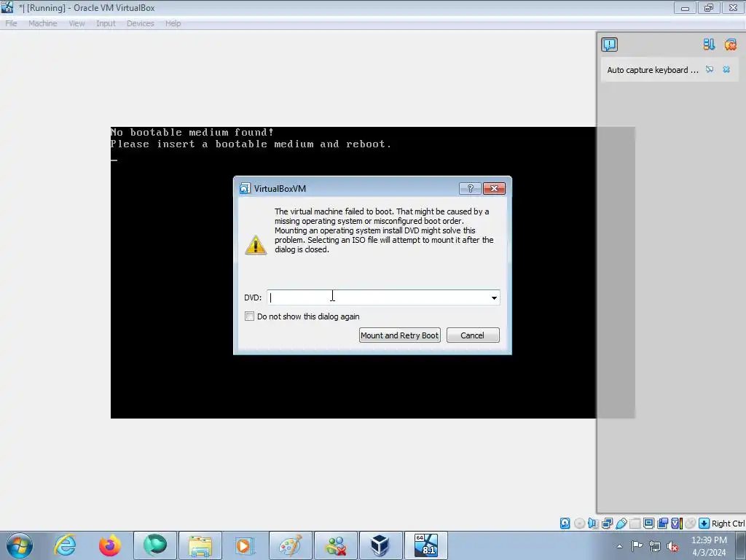This screenshot has width=746, height=560.
Task: Switch to VirtualBox Manager on the taskbar
Action: pos(380,545)
